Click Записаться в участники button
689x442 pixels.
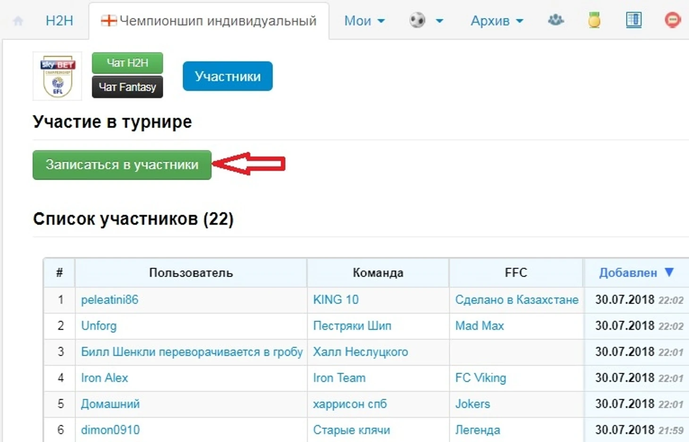[x=122, y=165]
